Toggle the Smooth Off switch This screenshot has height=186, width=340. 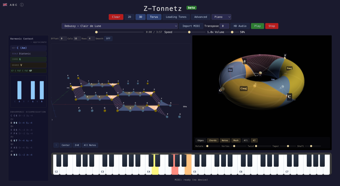tap(108, 39)
